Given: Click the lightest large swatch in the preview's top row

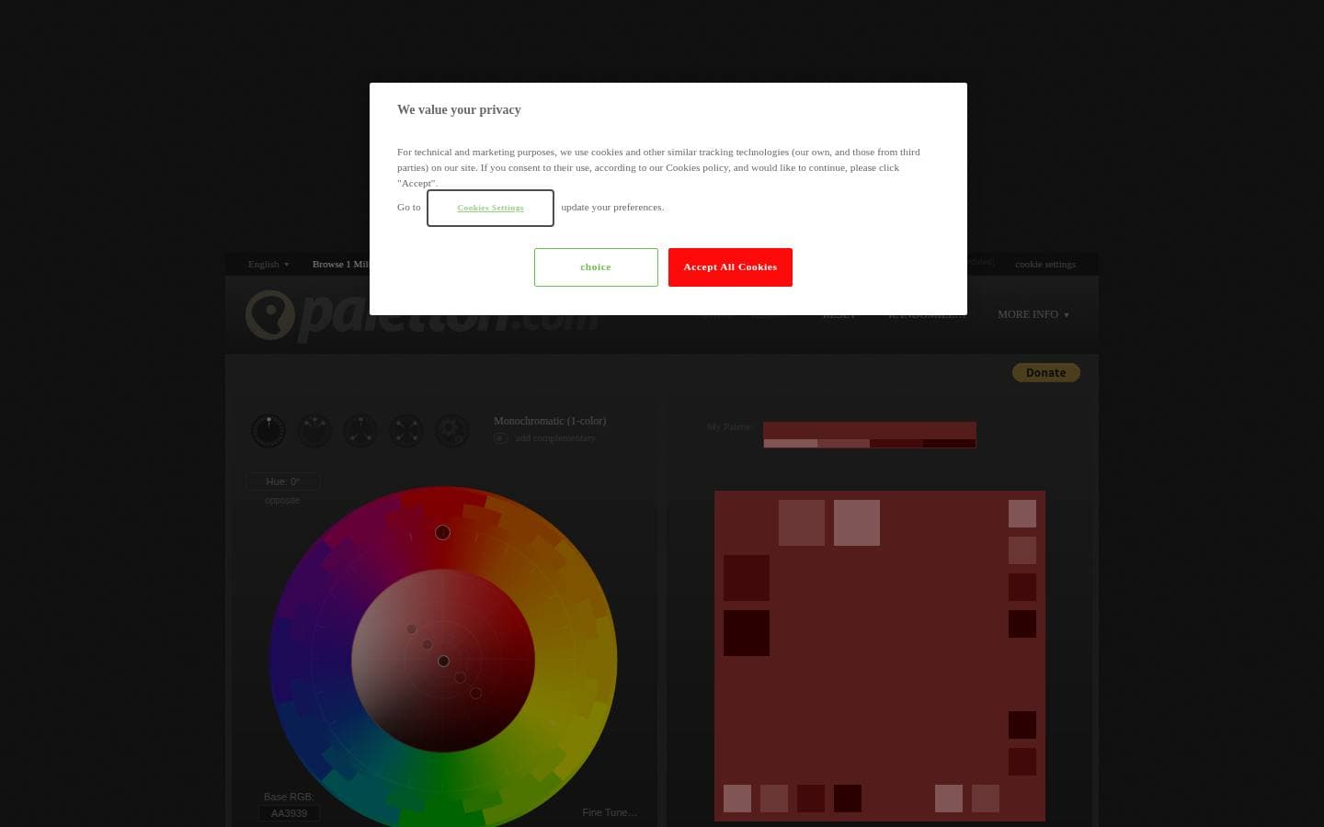Looking at the screenshot, I should point(857,523).
